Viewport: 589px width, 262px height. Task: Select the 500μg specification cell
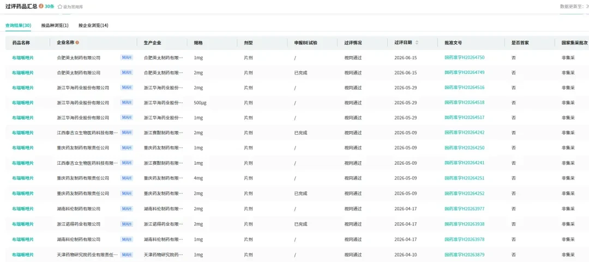[x=200, y=103]
